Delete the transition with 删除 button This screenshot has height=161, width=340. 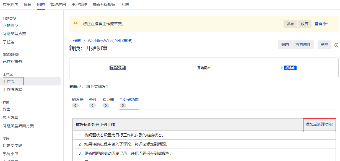tap(325, 45)
